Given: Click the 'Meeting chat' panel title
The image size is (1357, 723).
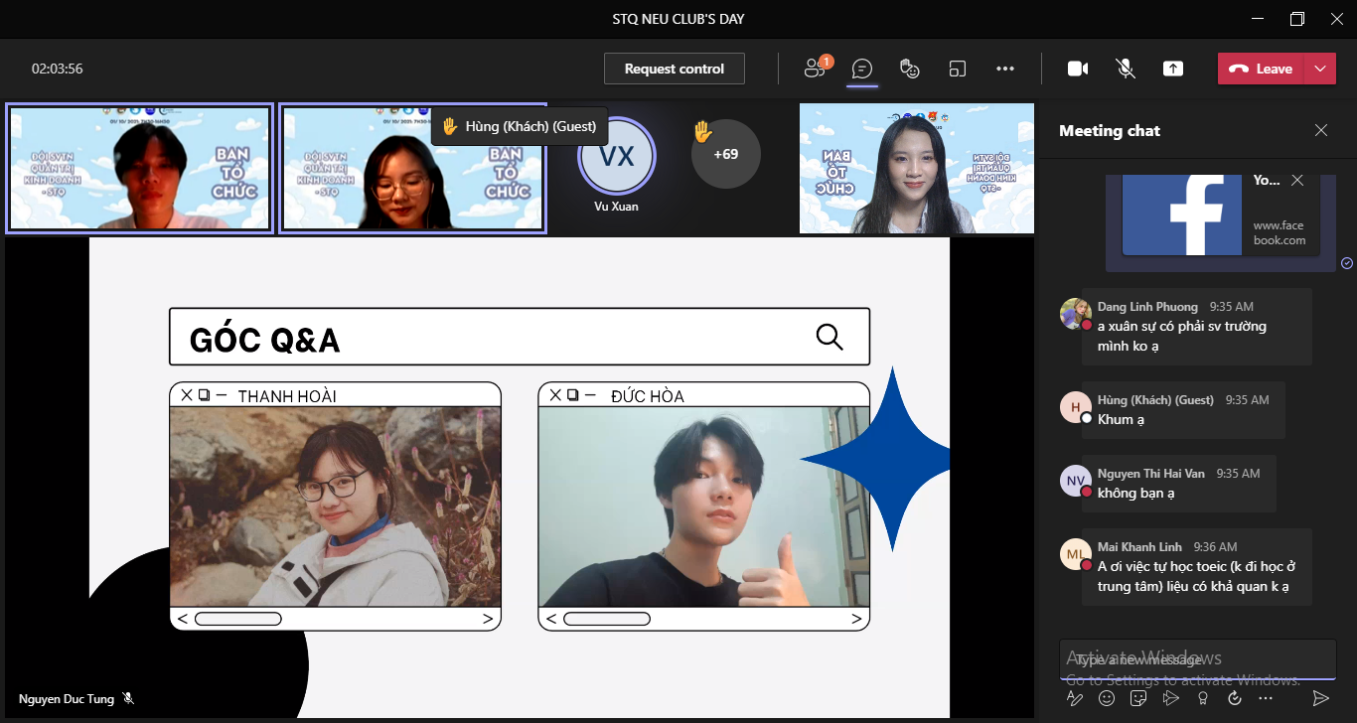Looking at the screenshot, I should tap(1110, 130).
